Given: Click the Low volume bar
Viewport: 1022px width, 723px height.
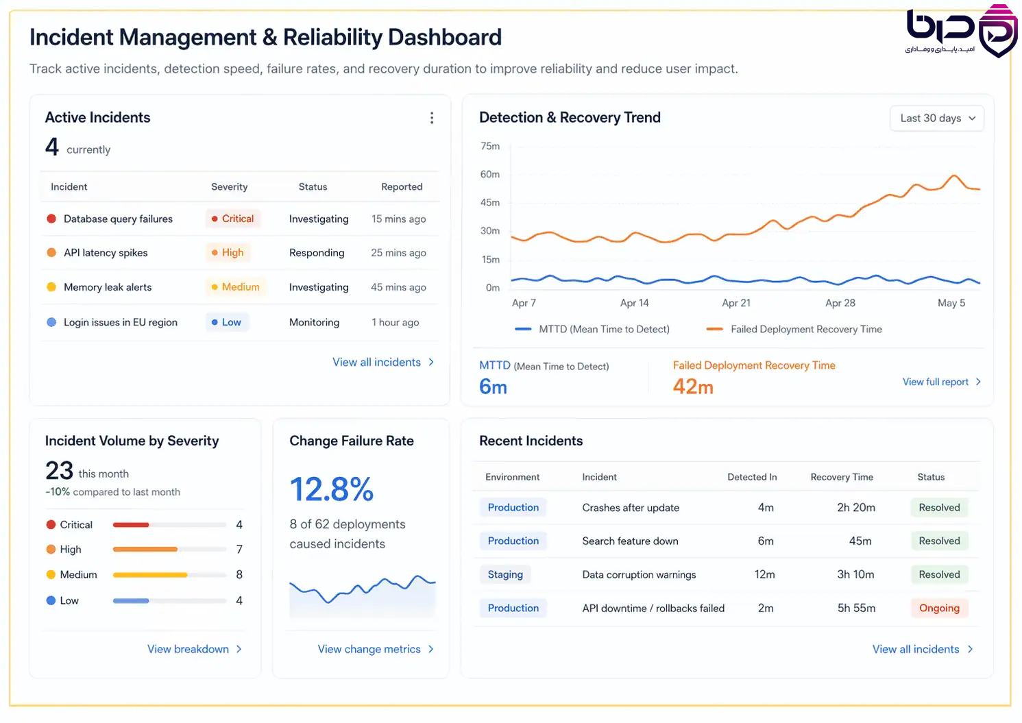Looking at the screenshot, I should point(170,601).
